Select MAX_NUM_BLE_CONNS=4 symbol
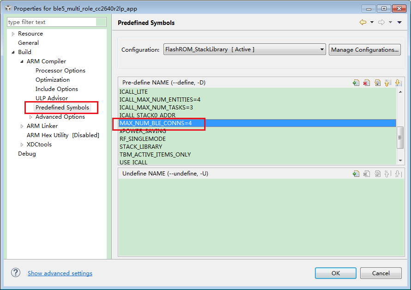 click(257, 123)
